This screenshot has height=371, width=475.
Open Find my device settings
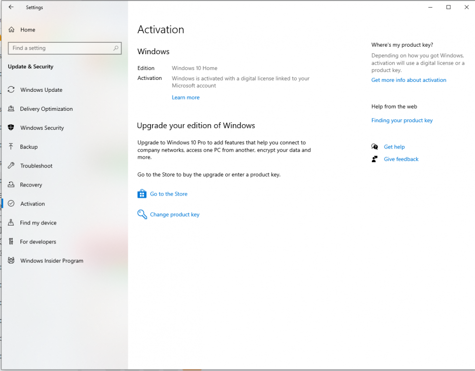click(38, 223)
